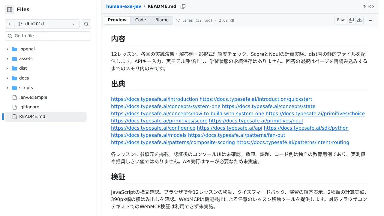Viewport: 384px width, 216px height.
Task: Open docs.typesafe.ai/introduction link
Action: tap(154, 99)
